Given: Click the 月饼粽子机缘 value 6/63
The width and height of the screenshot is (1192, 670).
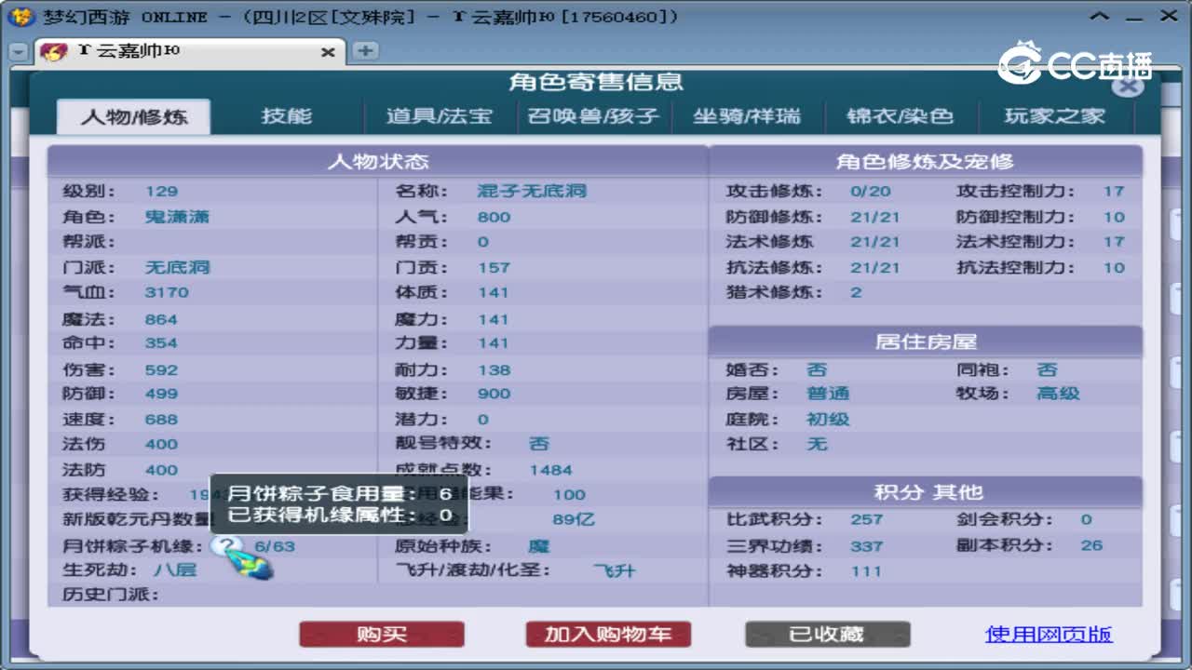Looking at the screenshot, I should point(274,546).
